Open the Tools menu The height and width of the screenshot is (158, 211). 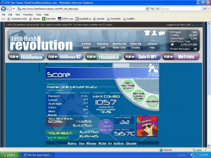[x=38, y=15]
